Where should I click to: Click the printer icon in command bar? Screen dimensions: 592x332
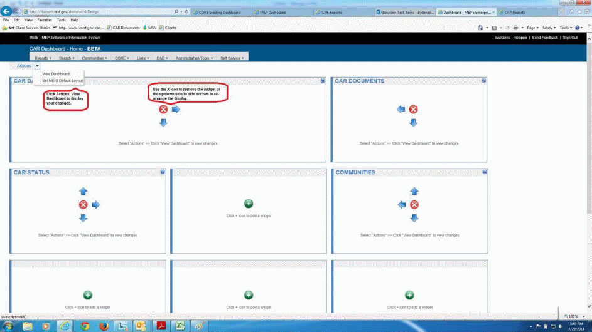pyautogui.click(x=516, y=28)
